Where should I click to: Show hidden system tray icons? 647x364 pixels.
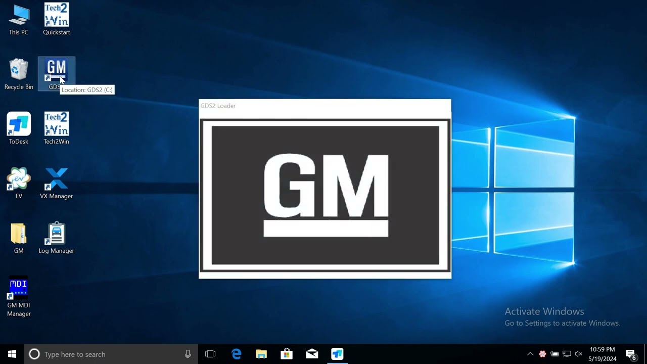[530, 354]
